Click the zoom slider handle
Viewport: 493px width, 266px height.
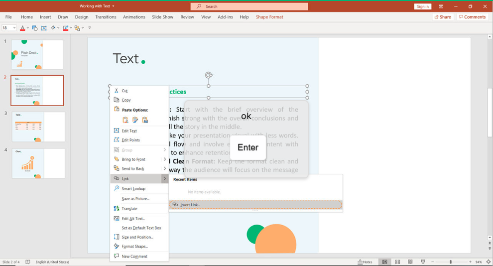[x=451, y=262]
